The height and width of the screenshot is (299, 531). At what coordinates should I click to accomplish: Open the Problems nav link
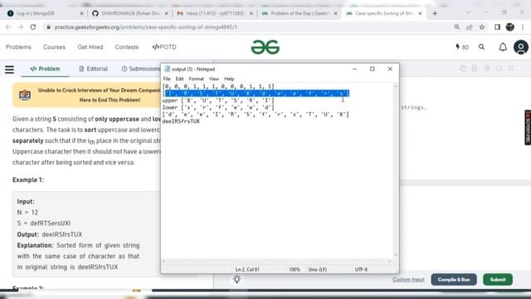(x=18, y=47)
